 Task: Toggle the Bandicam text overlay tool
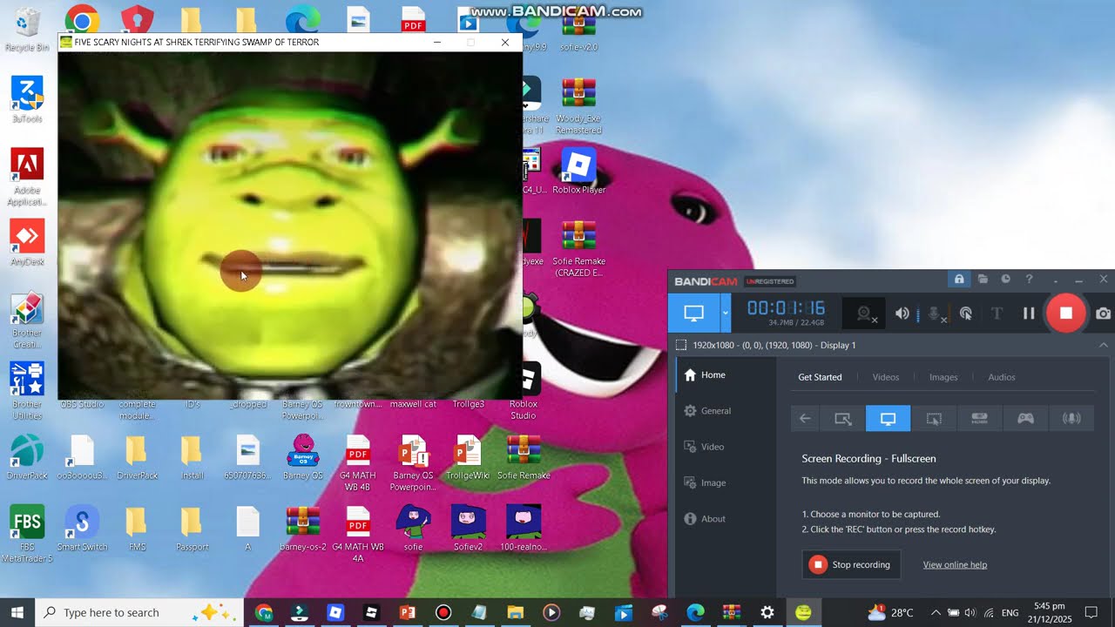[997, 313]
